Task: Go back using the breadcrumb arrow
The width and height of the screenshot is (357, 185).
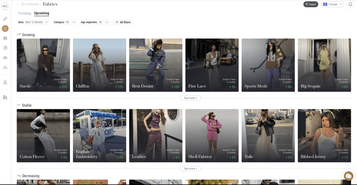Action: coord(18,4)
